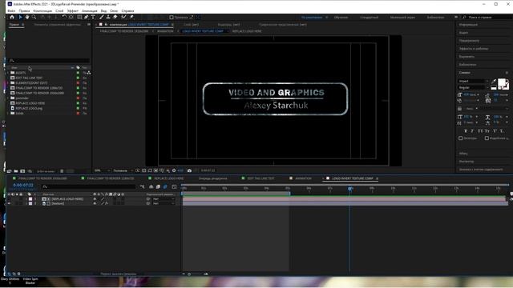The width and height of the screenshot is (513, 288).
Task: Open parent dropdown for the [texture] layer
Action: 164,203
